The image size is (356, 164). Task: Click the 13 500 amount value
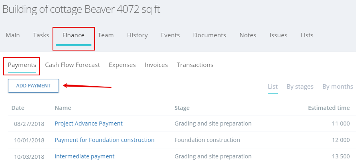(x=341, y=157)
